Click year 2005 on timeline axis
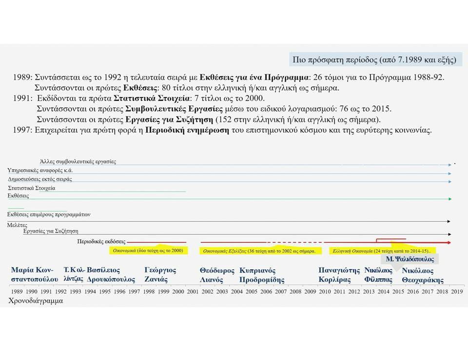The image size is (468, 351). tap(252, 292)
